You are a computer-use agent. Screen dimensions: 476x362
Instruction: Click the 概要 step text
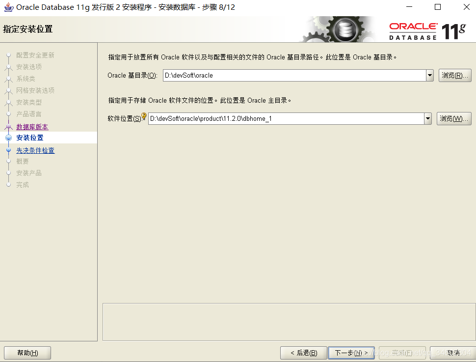point(23,162)
